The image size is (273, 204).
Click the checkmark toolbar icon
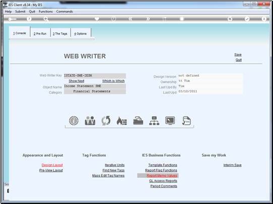247,19
